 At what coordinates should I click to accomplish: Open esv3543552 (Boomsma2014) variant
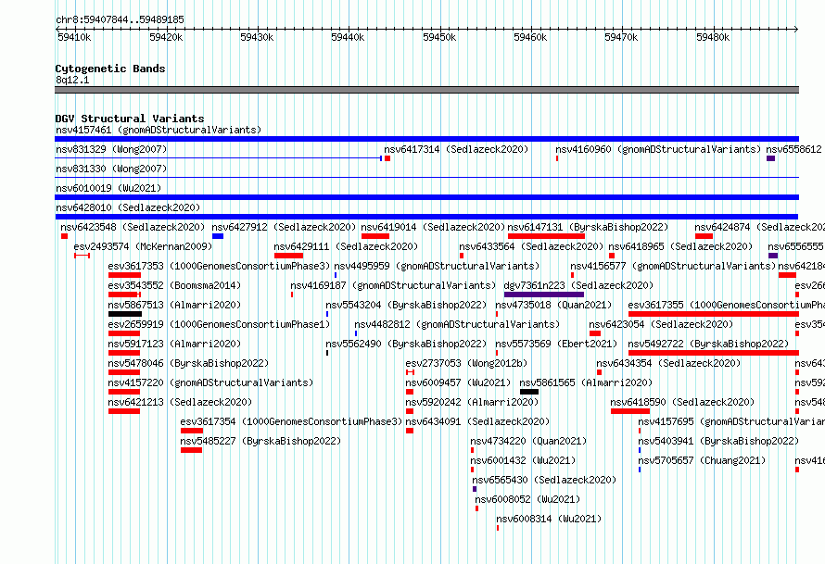(174, 285)
